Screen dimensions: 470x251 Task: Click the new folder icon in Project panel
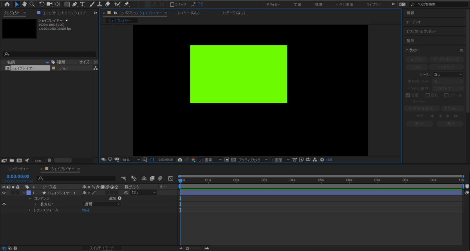coord(11,160)
